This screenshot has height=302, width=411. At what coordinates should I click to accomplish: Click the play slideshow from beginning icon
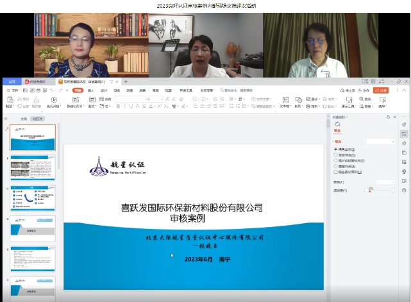tap(55, 101)
